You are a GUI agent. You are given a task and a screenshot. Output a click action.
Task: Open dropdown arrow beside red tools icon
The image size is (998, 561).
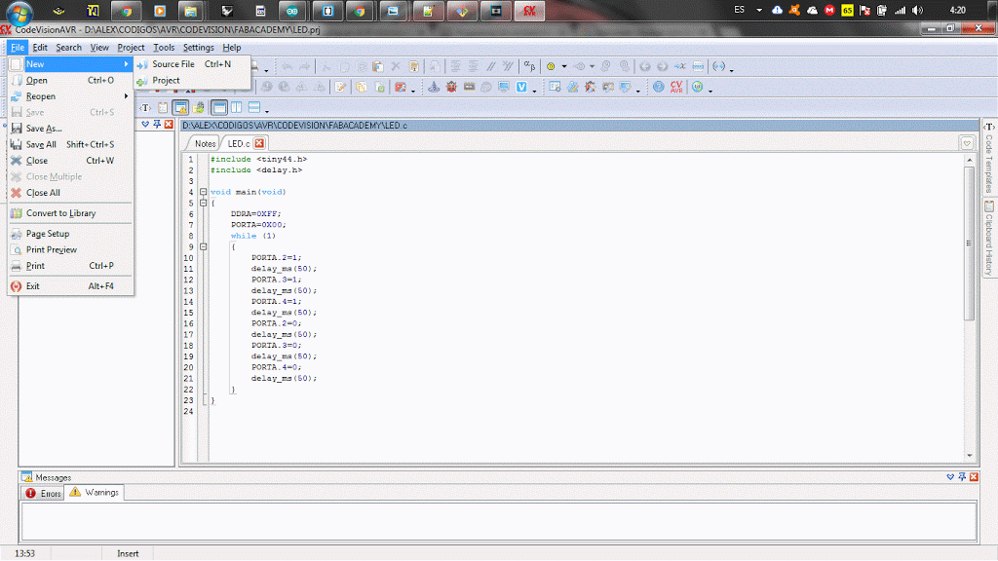[413, 91]
